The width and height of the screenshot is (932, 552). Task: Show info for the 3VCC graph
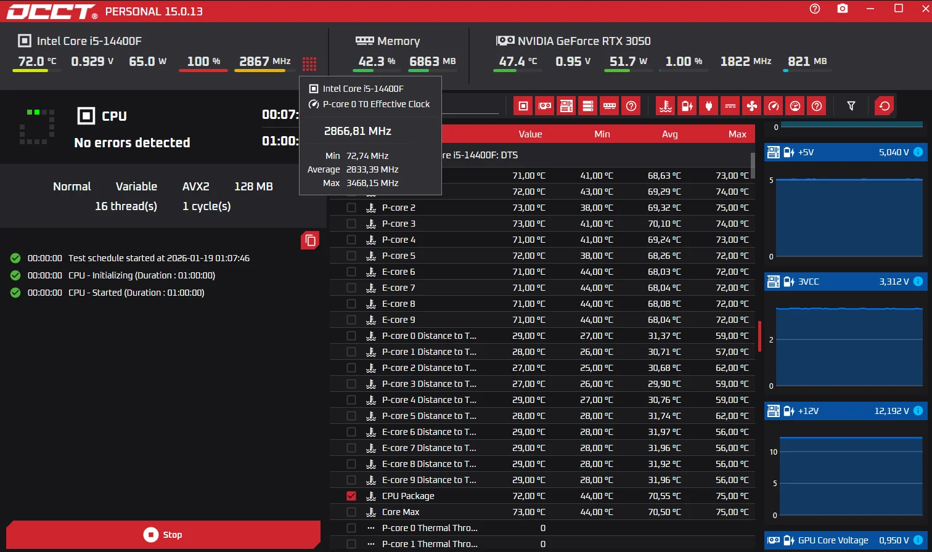coord(918,282)
